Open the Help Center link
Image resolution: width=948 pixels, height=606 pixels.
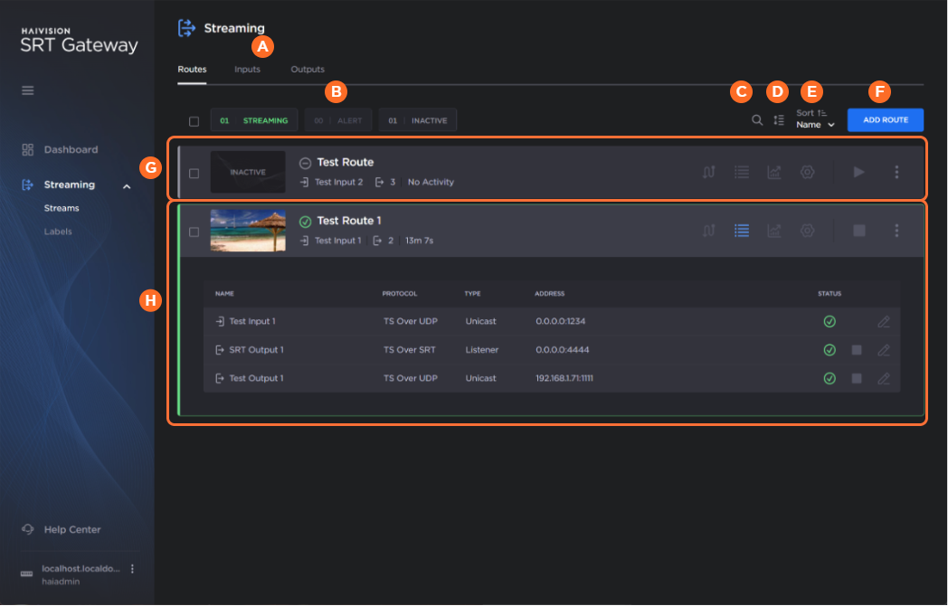point(72,529)
